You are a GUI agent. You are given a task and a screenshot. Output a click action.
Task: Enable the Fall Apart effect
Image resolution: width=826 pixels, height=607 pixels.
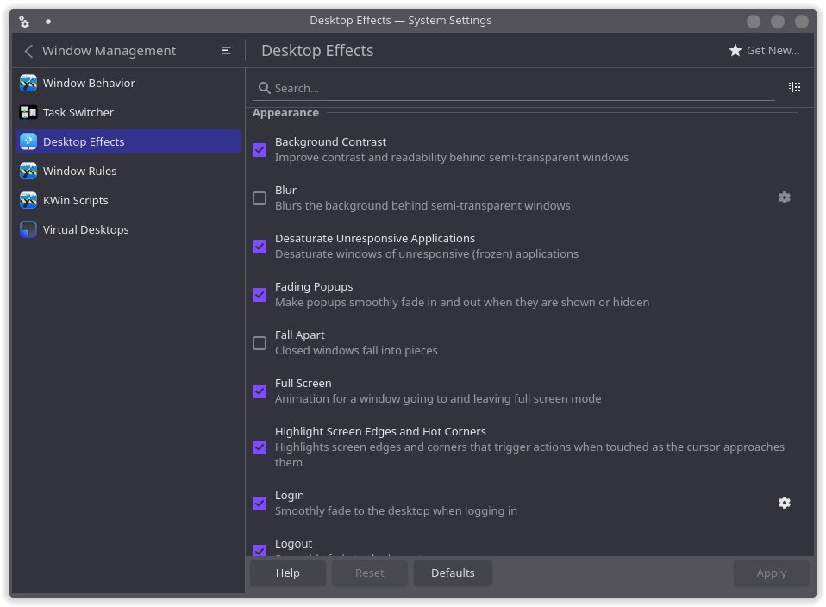coord(260,343)
